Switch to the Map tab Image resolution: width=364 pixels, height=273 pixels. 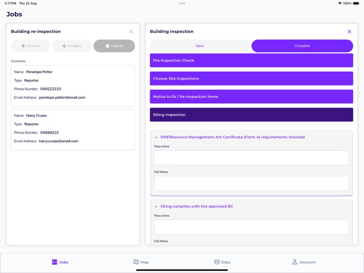tap(141, 262)
